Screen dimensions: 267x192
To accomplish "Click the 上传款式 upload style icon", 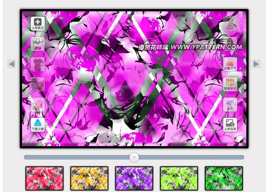I will pos(38,24).
